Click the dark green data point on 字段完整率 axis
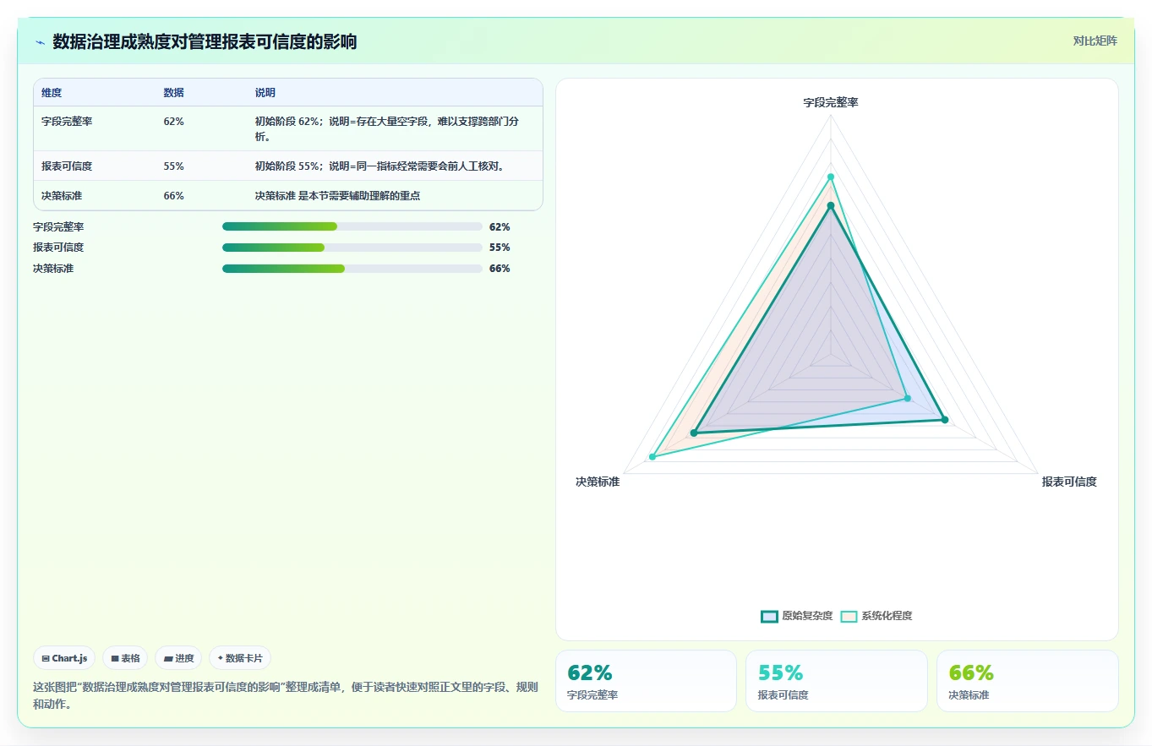The width and height of the screenshot is (1152, 746). pos(830,205)
